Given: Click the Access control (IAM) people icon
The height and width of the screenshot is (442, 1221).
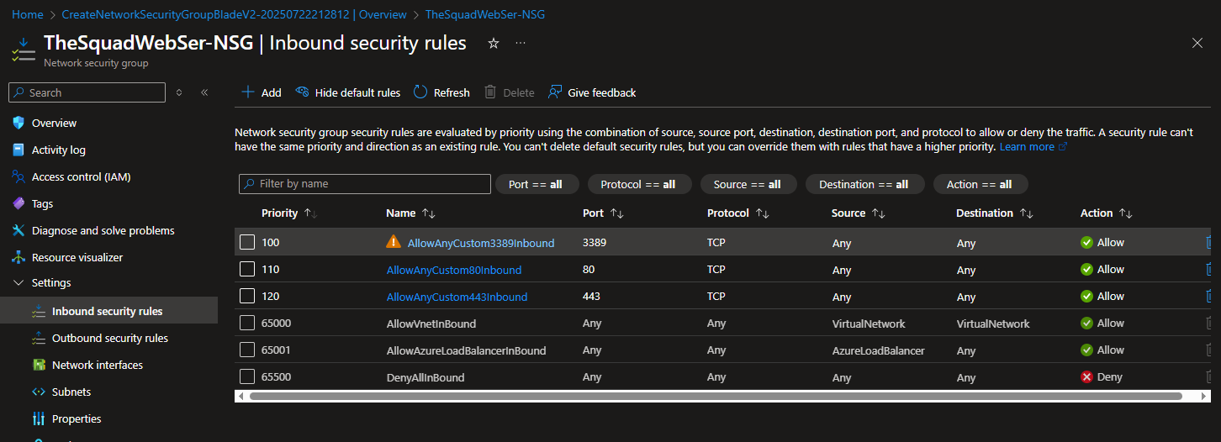Looking at the screenshot, I should tap(18, 176).
